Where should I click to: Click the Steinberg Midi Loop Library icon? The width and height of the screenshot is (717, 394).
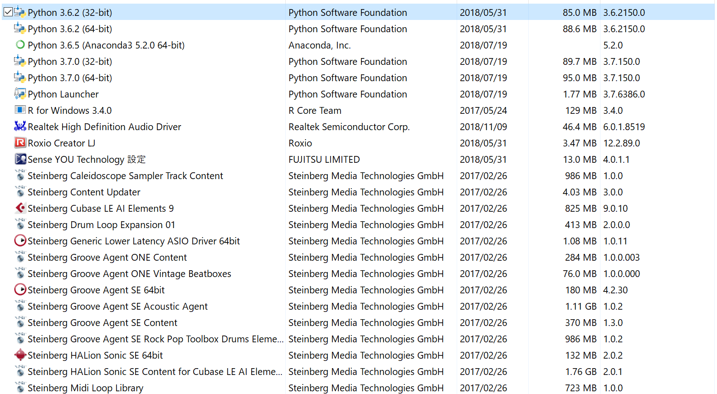tap(20, 388)
